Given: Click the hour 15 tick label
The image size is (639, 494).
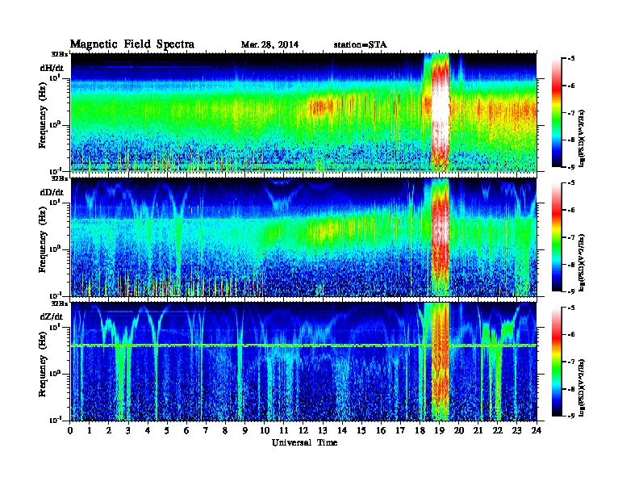Looking at the screenshot, I should click(361, 430).
